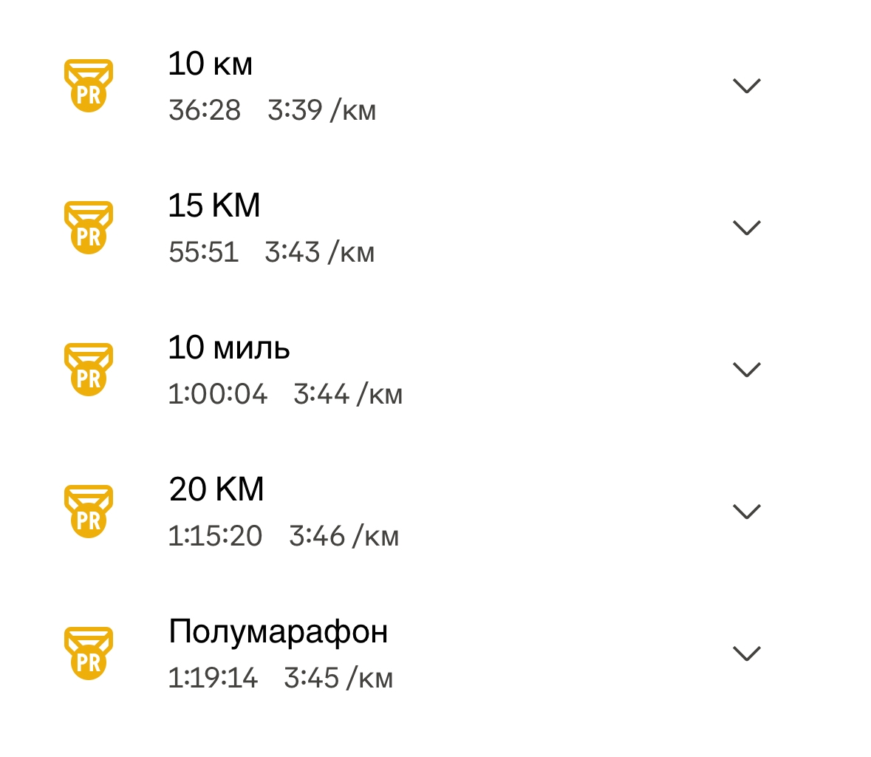Open the Полумарафон entry title
The height and width of the screenshot is (757, 871).
(x=278, y=632)
